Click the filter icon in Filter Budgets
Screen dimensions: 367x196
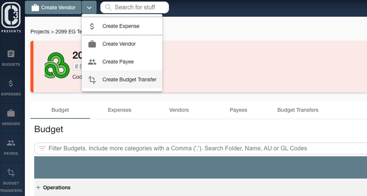tap(42, 148)
